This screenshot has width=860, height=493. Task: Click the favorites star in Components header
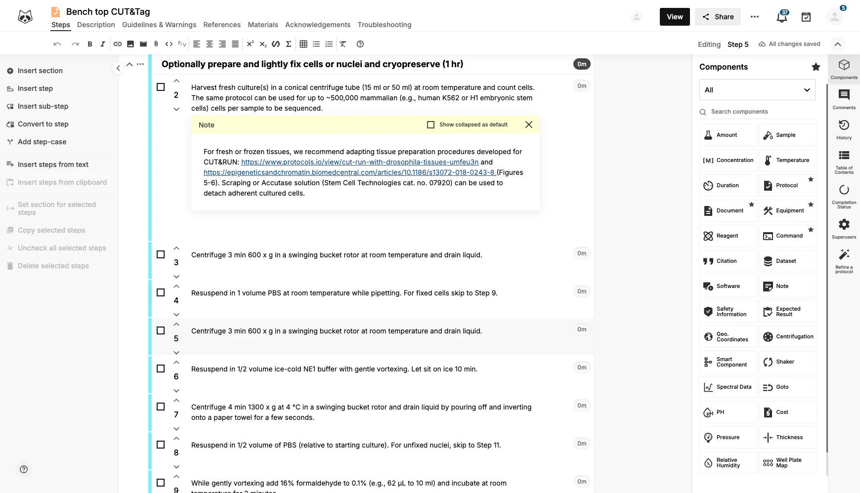pyautogui.click(x=816, y=67)
